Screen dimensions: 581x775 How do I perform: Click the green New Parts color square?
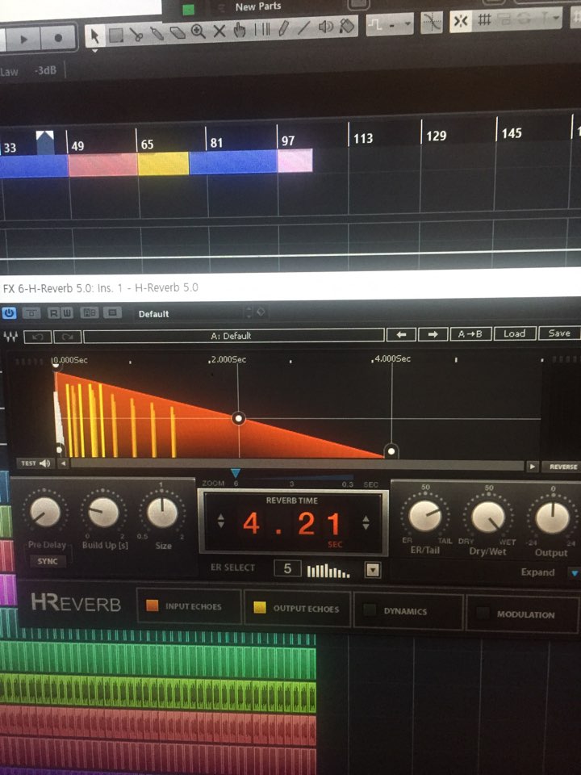coord(188,10)
